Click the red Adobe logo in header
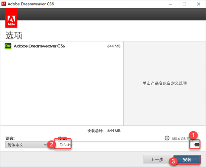The height and width of the screenshot is (167, 206). point(11,18)
